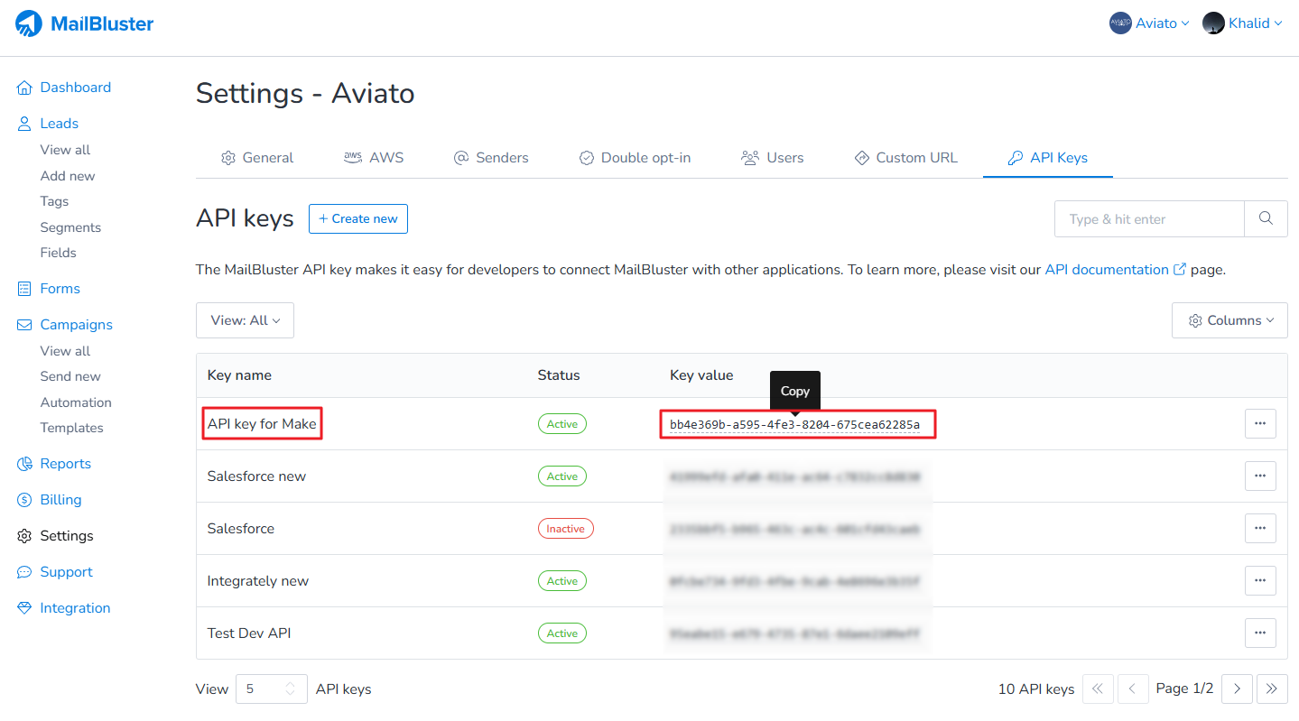Image resolution: width=1299 pixels, height=721 pixels.
Task: Switch to the AWS settings tab
Action: [x=374, y=158]
